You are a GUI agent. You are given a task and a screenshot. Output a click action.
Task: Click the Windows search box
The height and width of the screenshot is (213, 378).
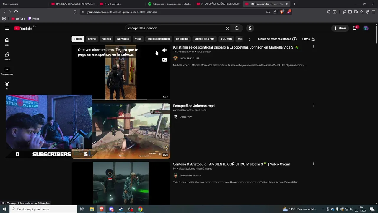click(x=43, y=209)
